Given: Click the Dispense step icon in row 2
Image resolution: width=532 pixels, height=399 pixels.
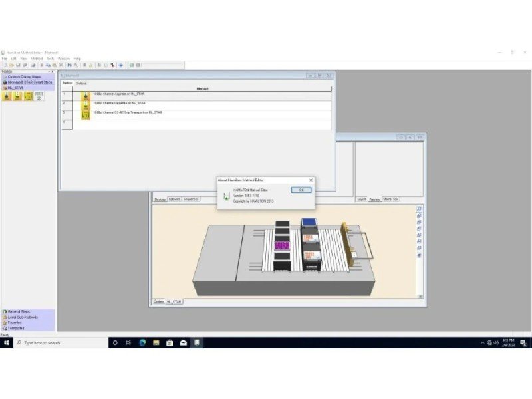Looking at the screenshot, I should pos(86,104).
